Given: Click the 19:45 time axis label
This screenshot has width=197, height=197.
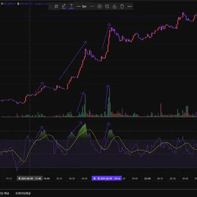Looking at the screenshot, I should pyautogui.click(x=135, y=178).
